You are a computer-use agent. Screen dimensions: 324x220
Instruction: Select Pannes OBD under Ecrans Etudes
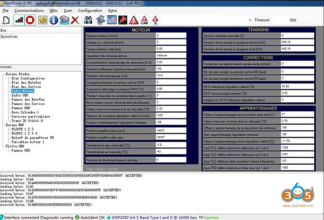[21, 108]
